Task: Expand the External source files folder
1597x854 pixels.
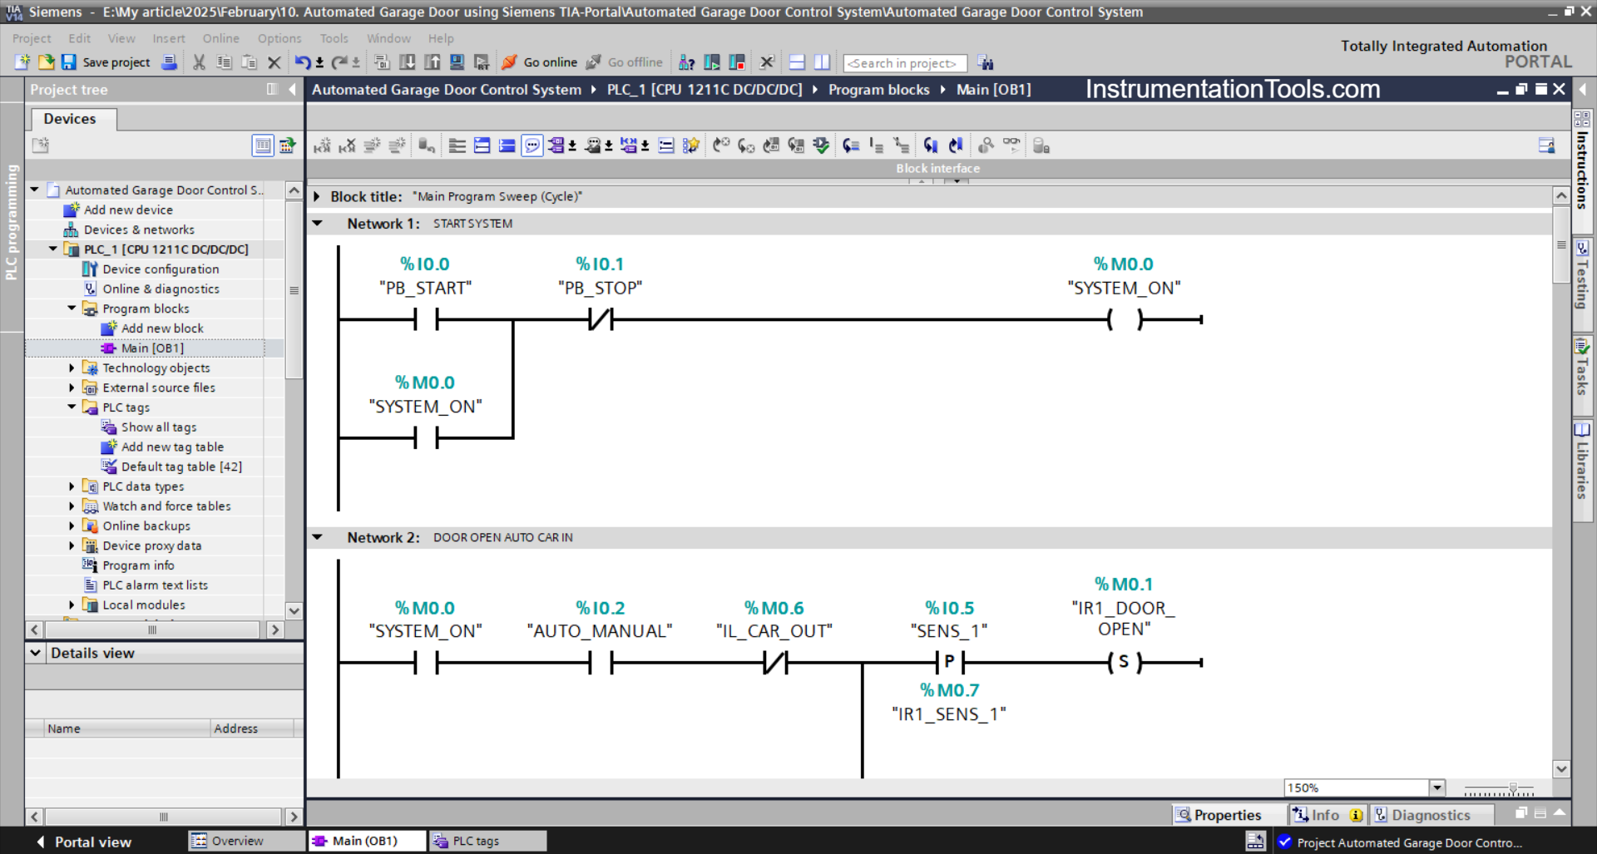Action: click(72, 388)
